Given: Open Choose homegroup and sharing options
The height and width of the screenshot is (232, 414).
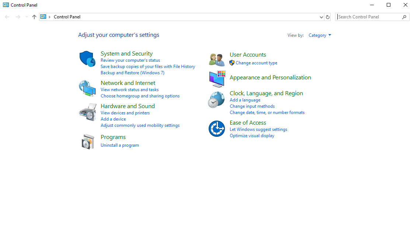Looking at the screenshot, I should [140, 96].
